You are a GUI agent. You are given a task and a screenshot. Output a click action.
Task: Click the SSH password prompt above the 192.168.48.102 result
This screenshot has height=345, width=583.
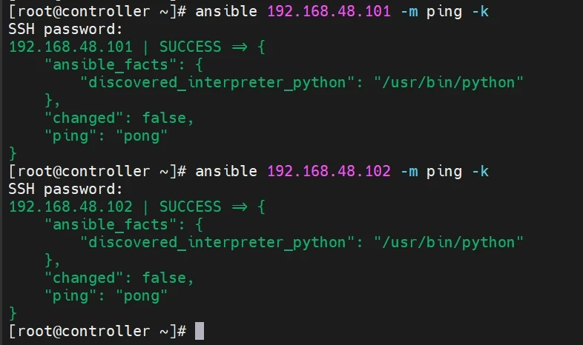click(x=65, y=189)
